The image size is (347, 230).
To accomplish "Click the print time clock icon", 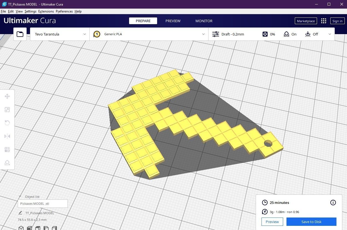I will click(265, 203).
